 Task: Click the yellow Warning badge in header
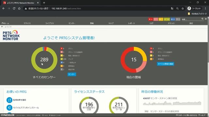(161, 19)
